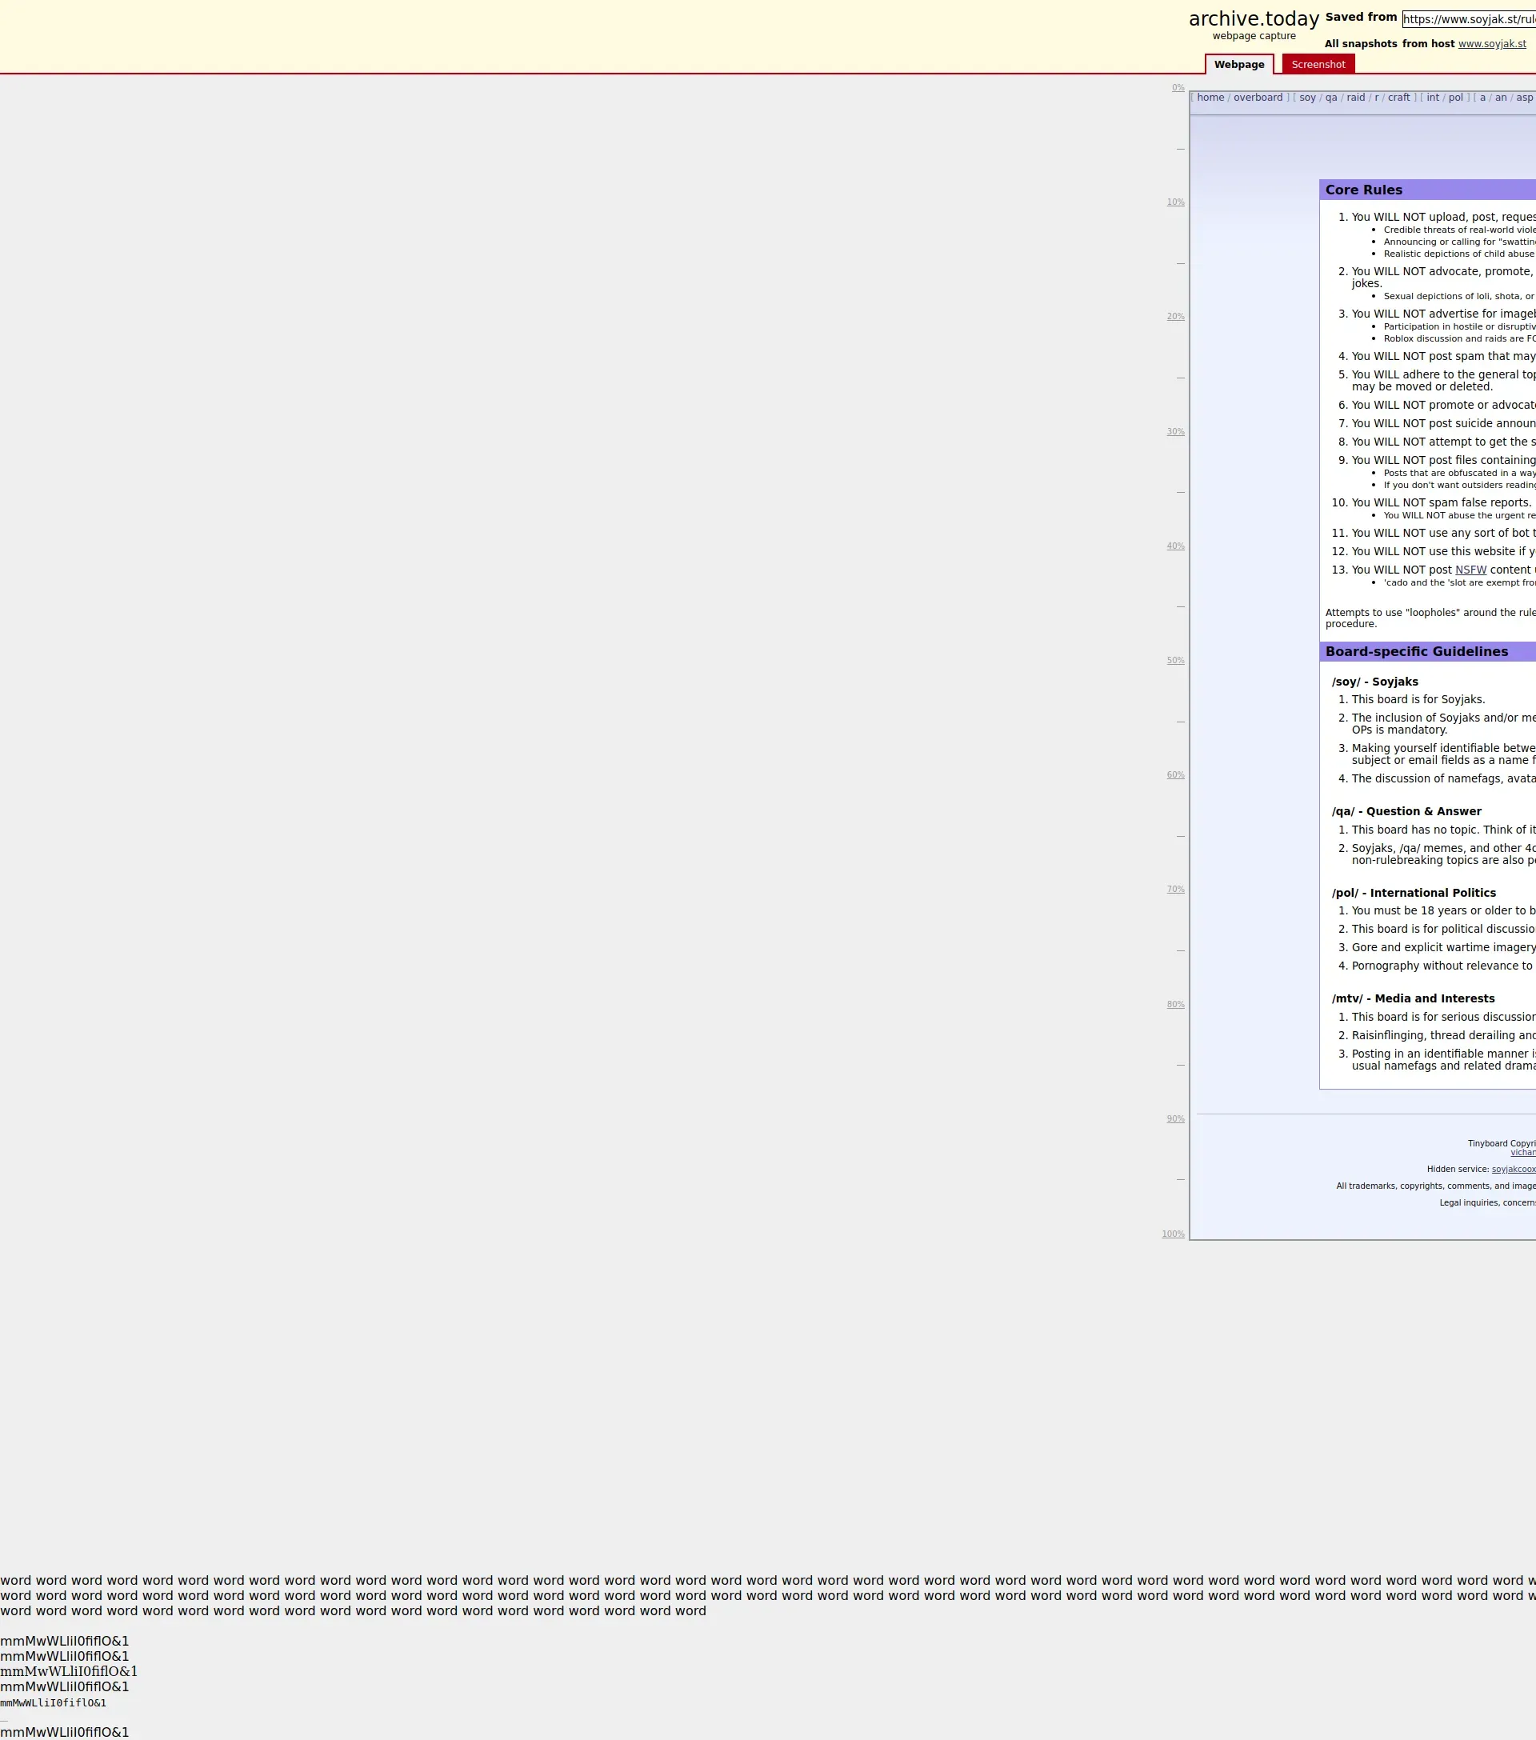Open the hidden service soyjakcoox link

(x=1513, y=1170)
